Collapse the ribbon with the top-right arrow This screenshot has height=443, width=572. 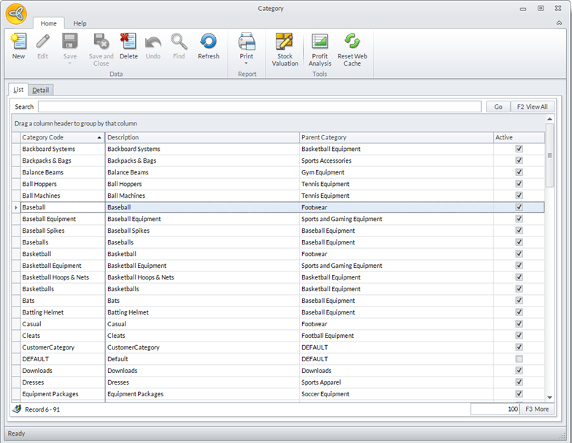559,23
